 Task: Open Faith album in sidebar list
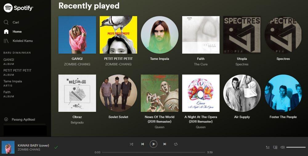pos(7,92)
